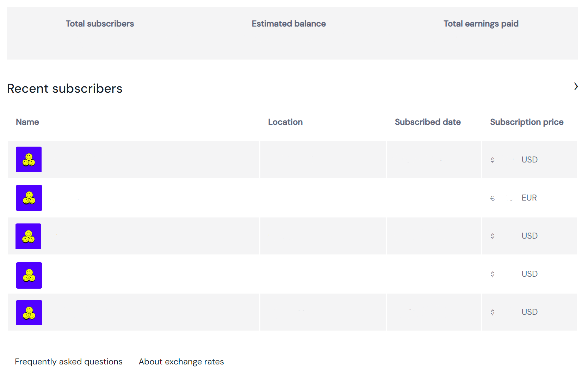Sort by the Location column header

coord(285,122)
